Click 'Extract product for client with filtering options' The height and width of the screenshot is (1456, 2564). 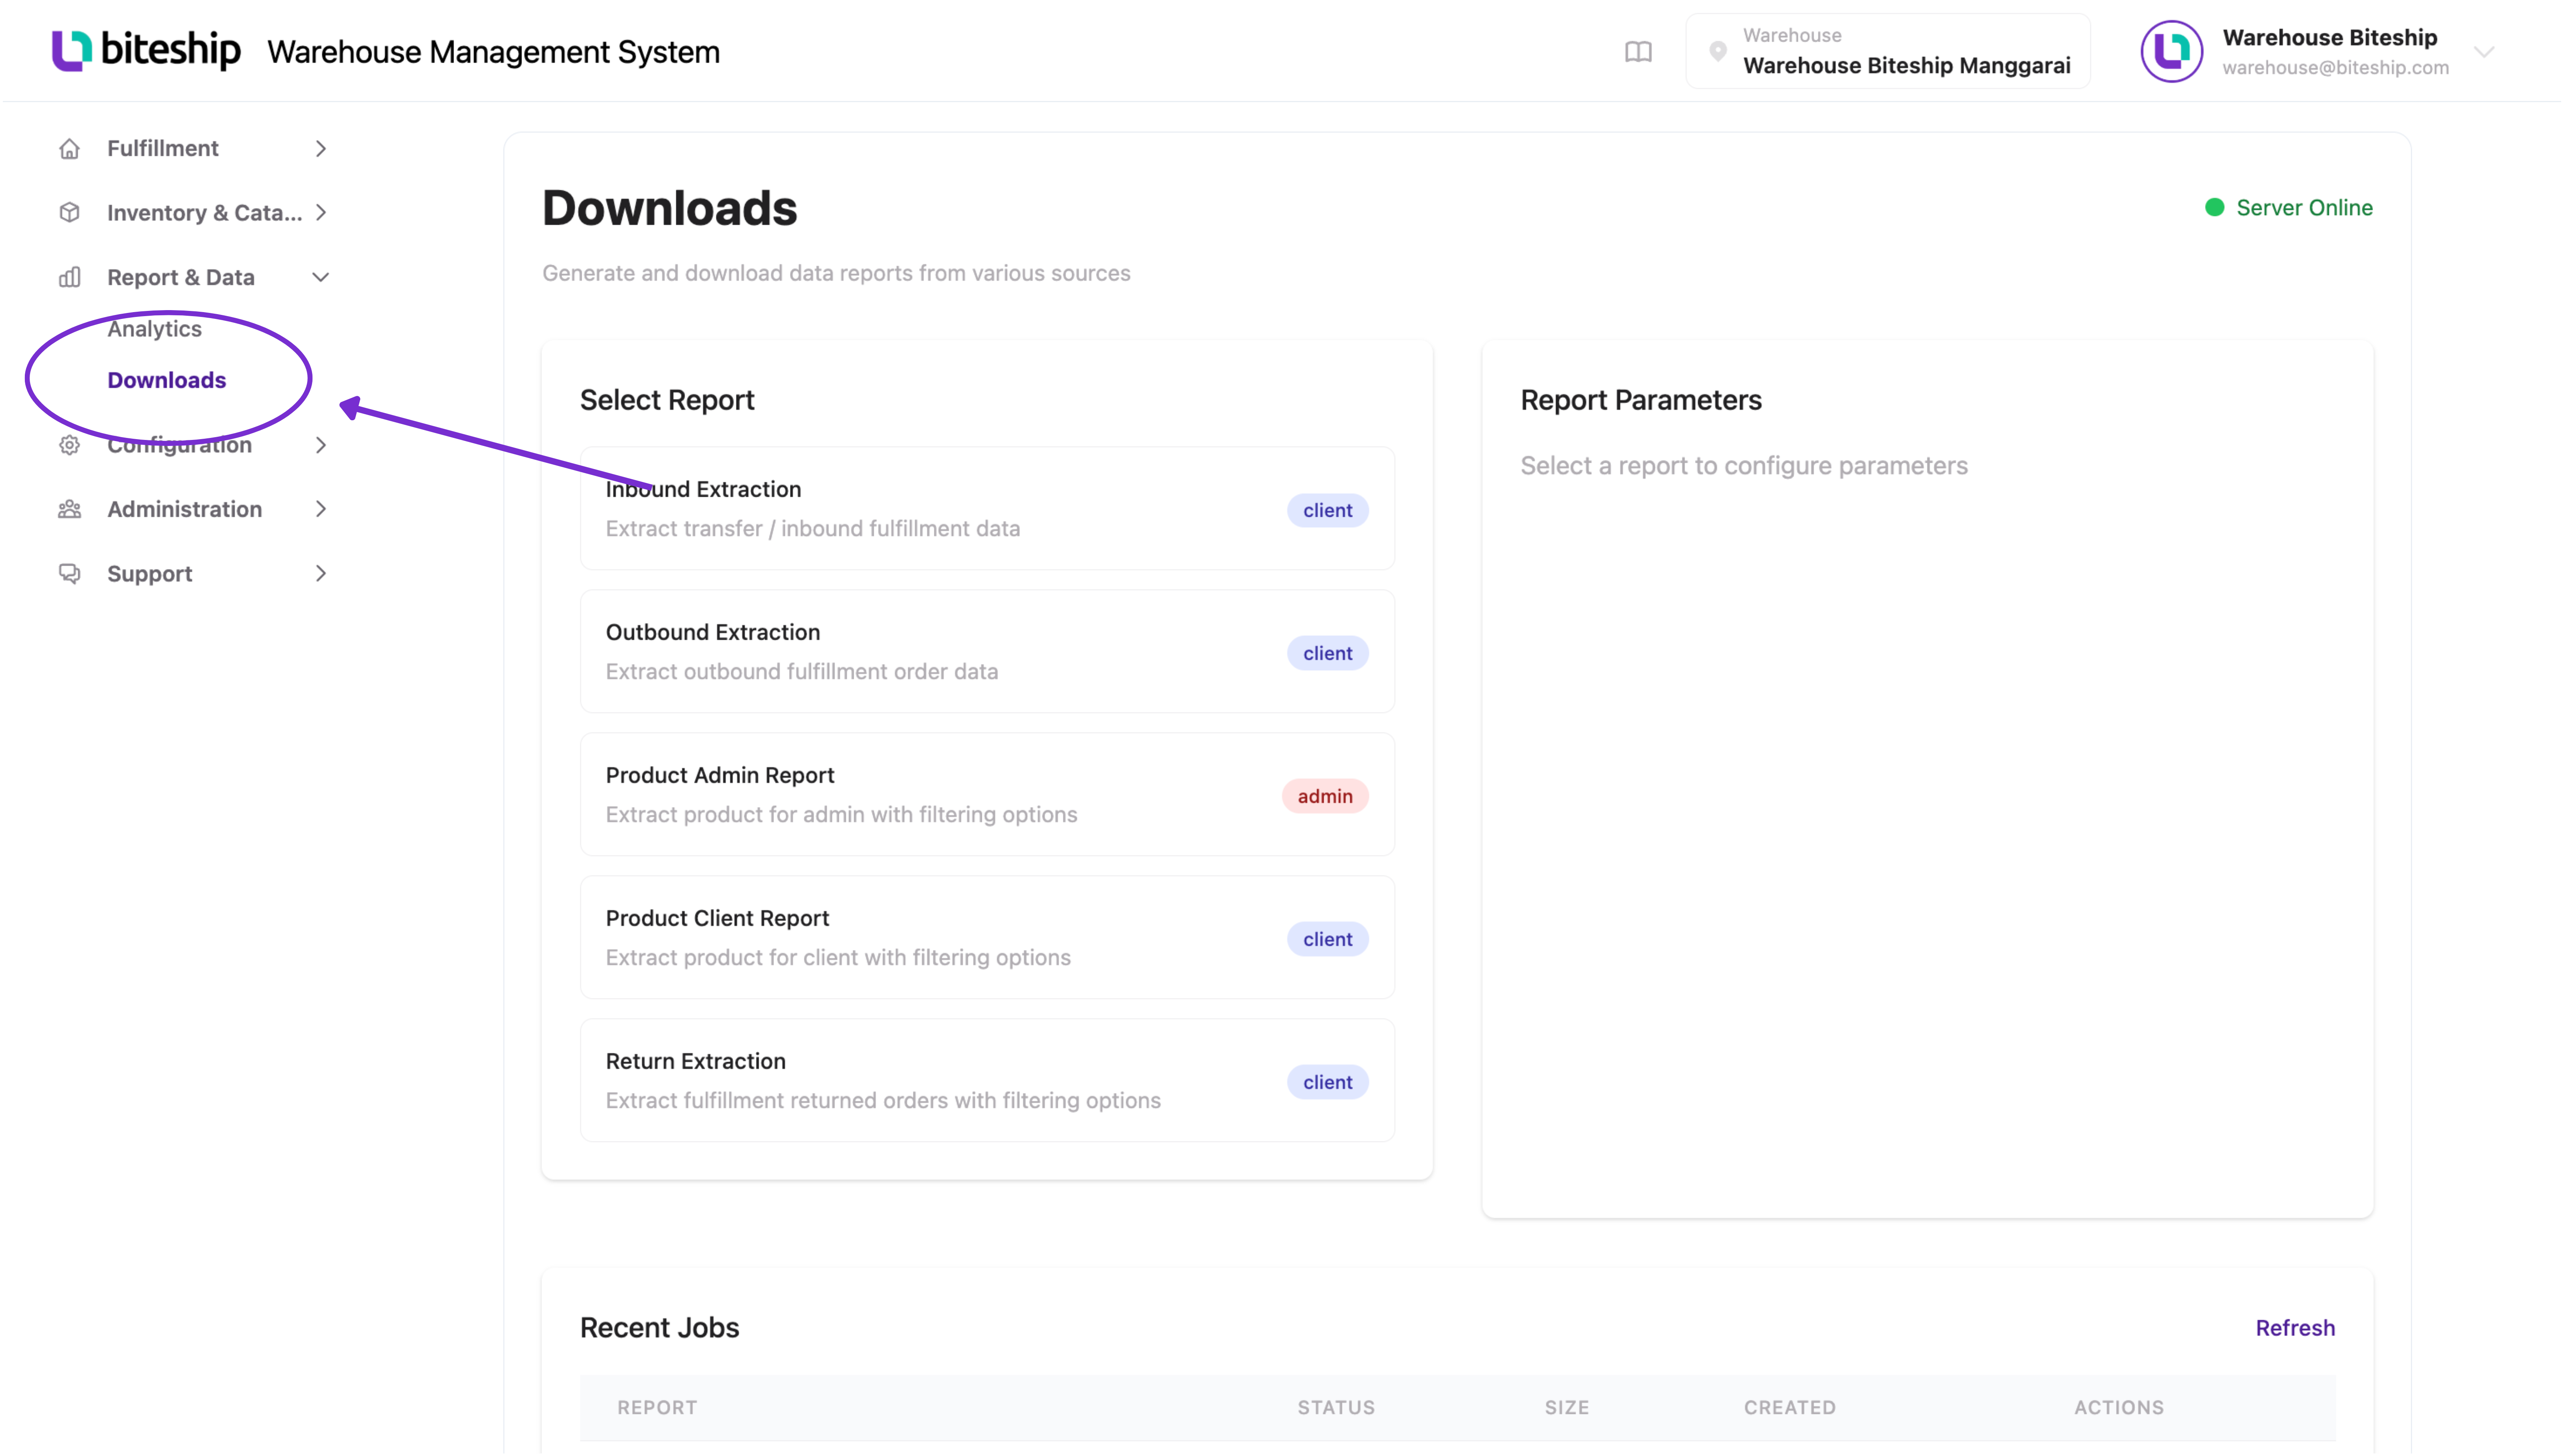click(x=838, y=957)
